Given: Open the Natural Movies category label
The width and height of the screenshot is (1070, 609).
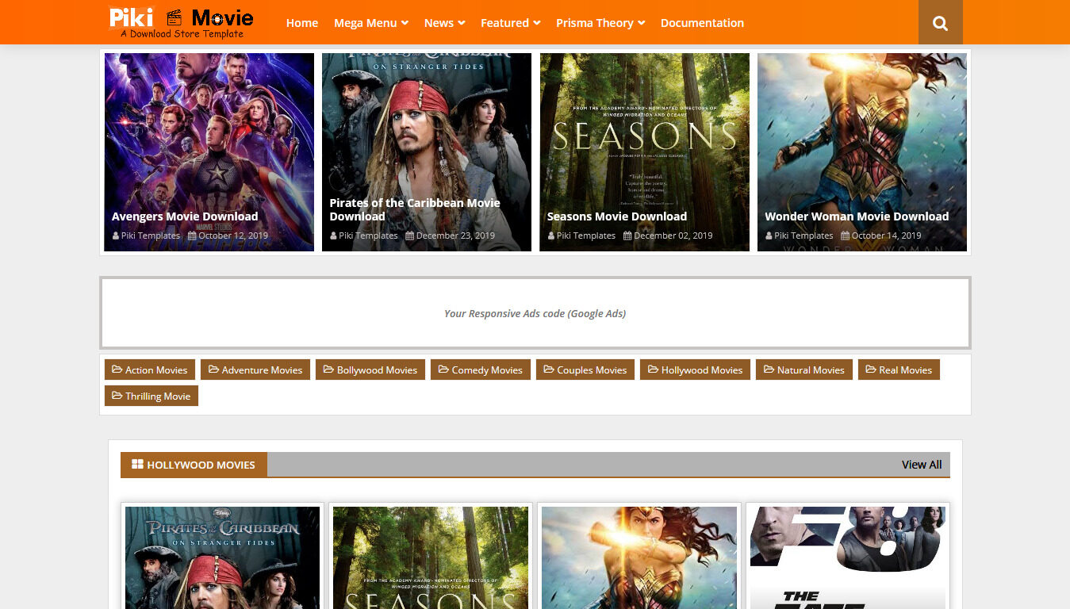Looking at the screenshot, I should [x=804, y=370].
